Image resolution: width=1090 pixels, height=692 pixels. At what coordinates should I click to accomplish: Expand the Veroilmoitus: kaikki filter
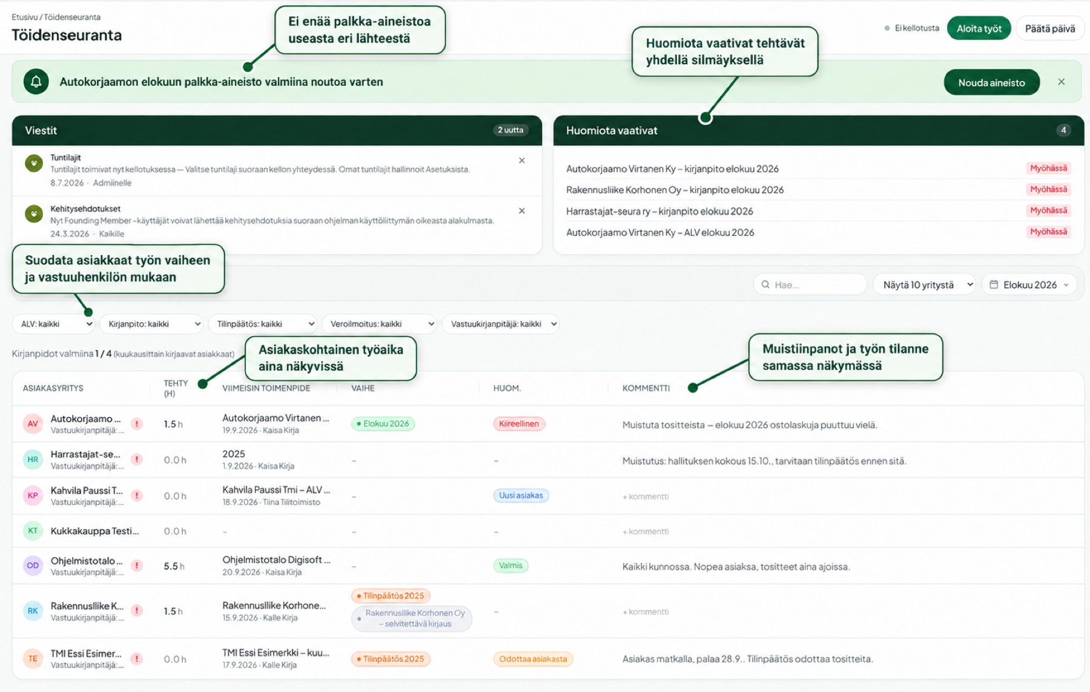pos(380,324)
